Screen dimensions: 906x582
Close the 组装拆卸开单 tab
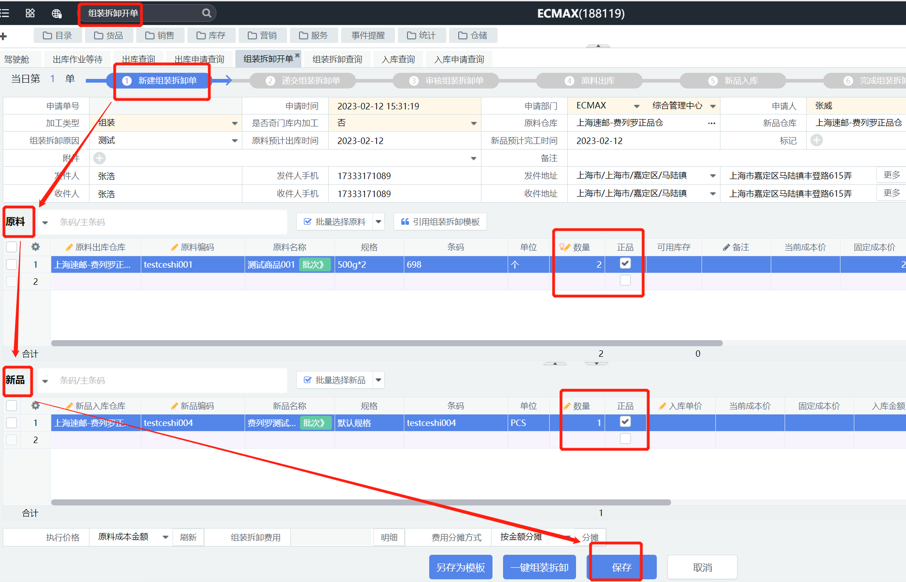(x=298, y=55)
